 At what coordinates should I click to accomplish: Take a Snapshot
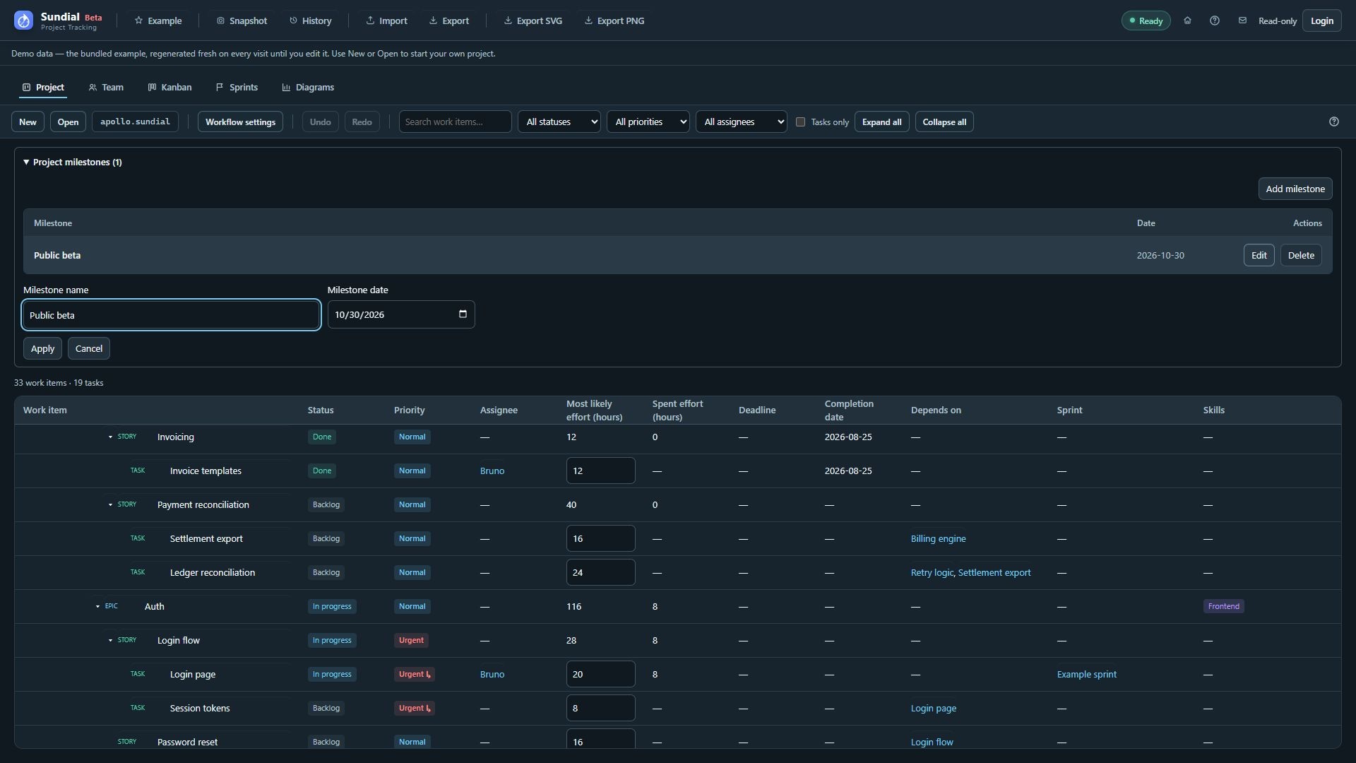[242, 20]
